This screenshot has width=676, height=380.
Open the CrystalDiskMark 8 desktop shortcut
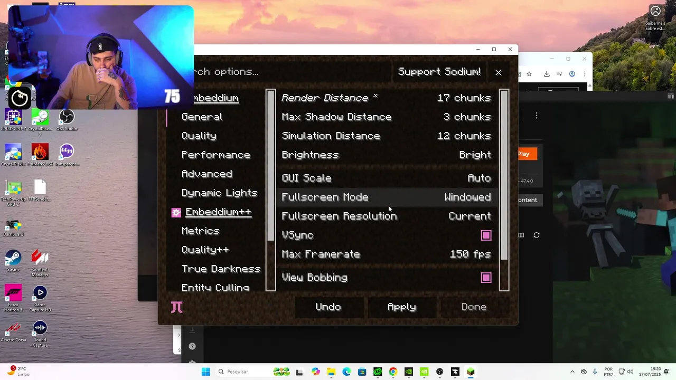40,122
